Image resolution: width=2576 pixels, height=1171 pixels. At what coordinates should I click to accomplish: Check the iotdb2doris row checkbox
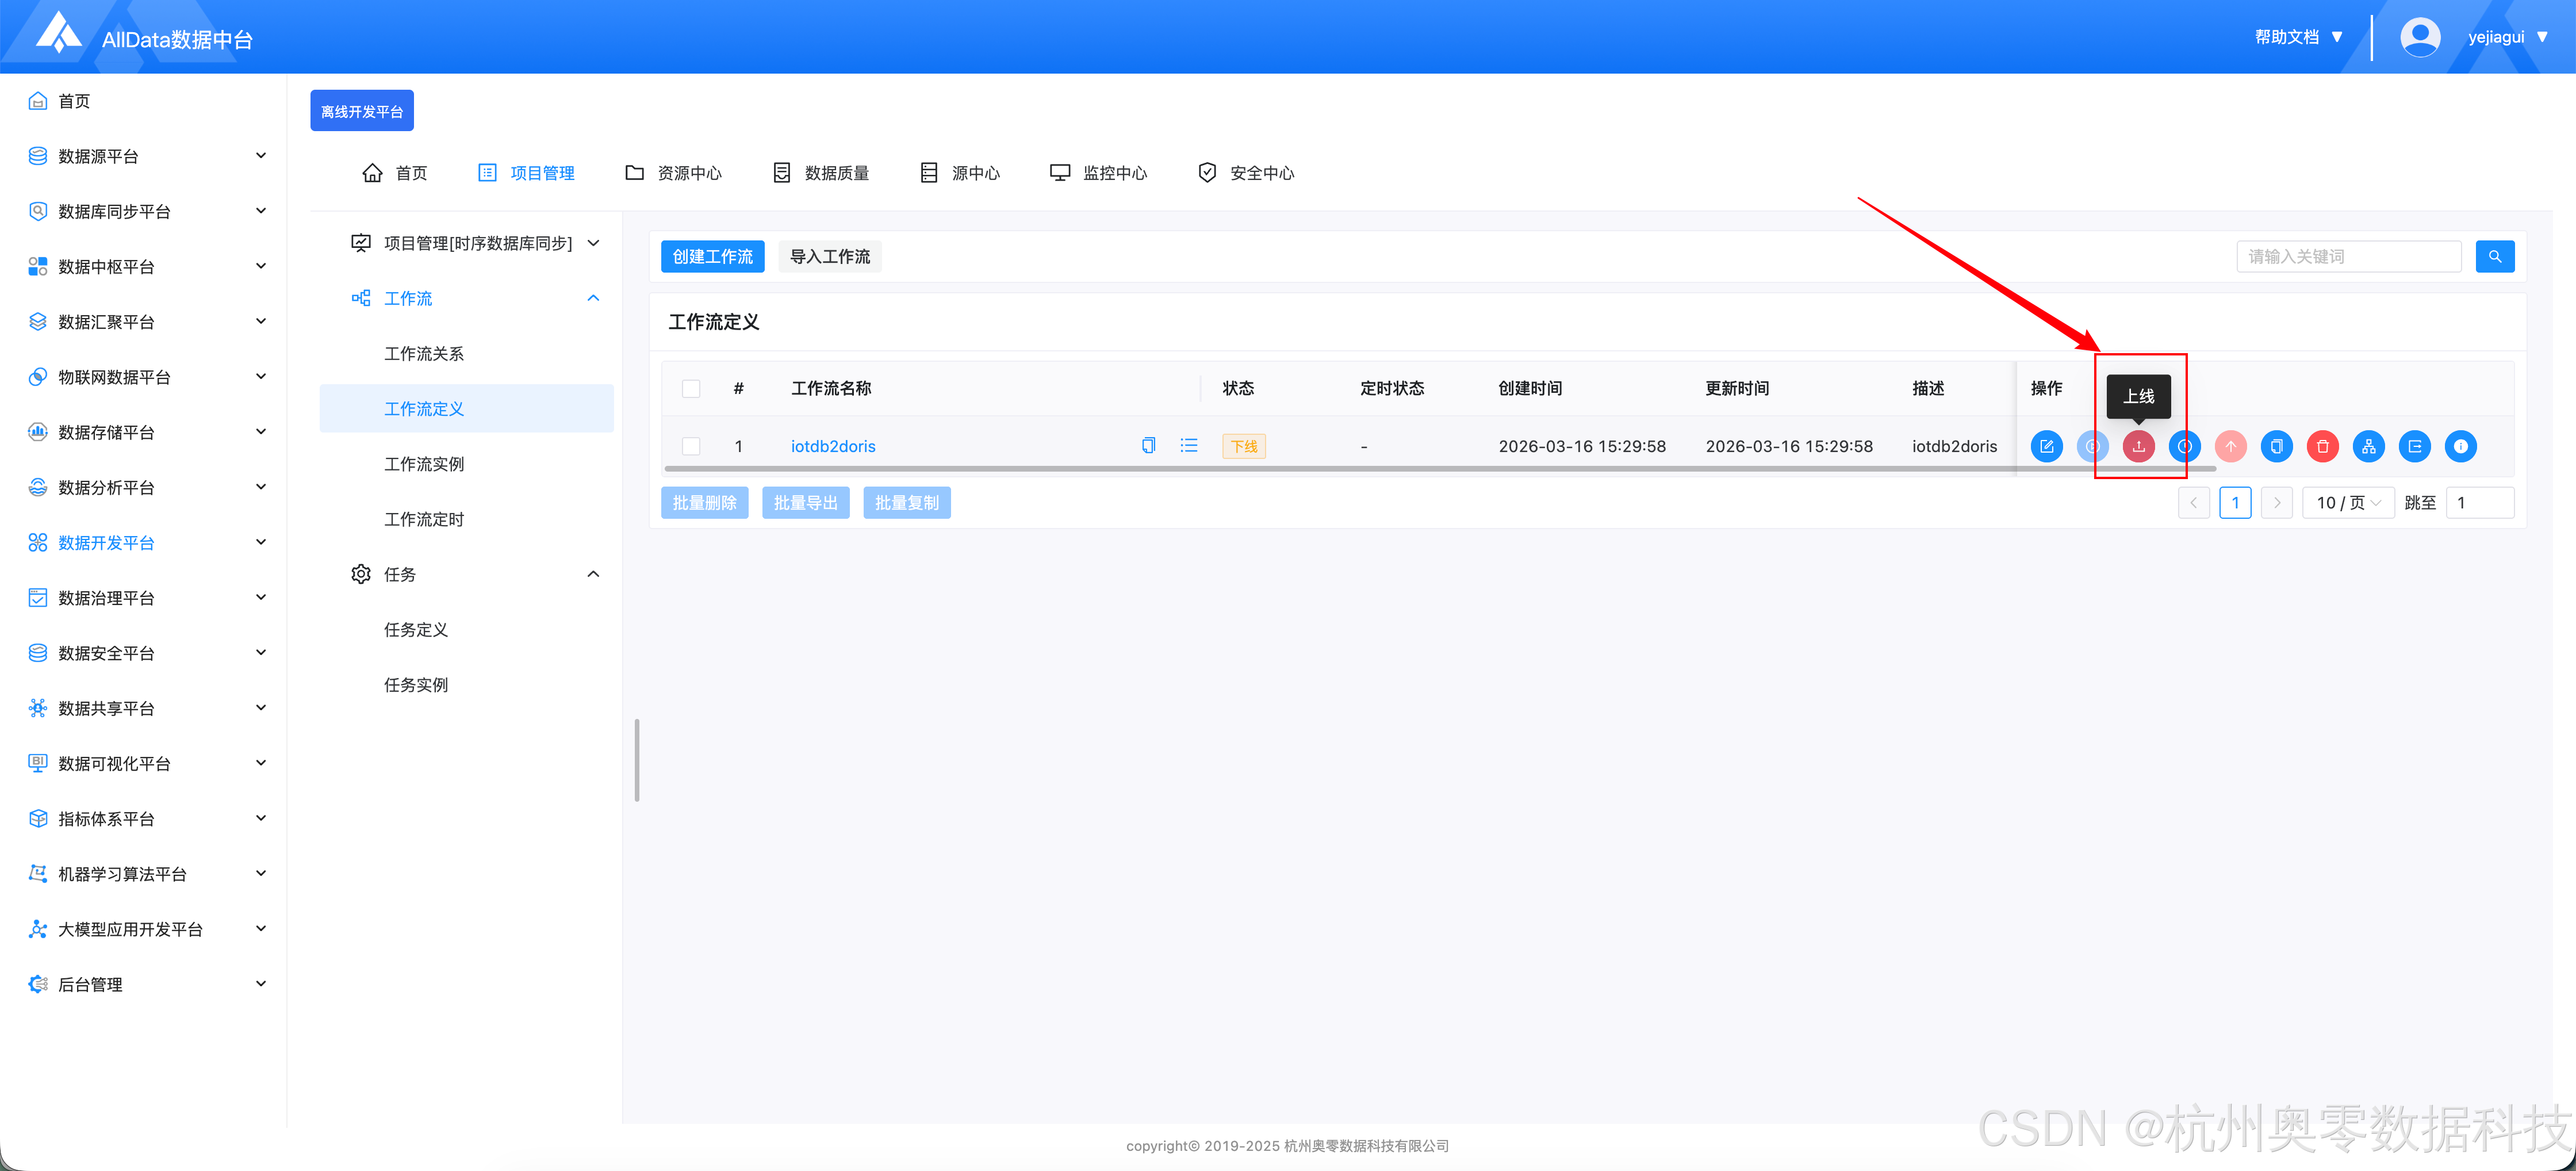click(x=691, y=446)
